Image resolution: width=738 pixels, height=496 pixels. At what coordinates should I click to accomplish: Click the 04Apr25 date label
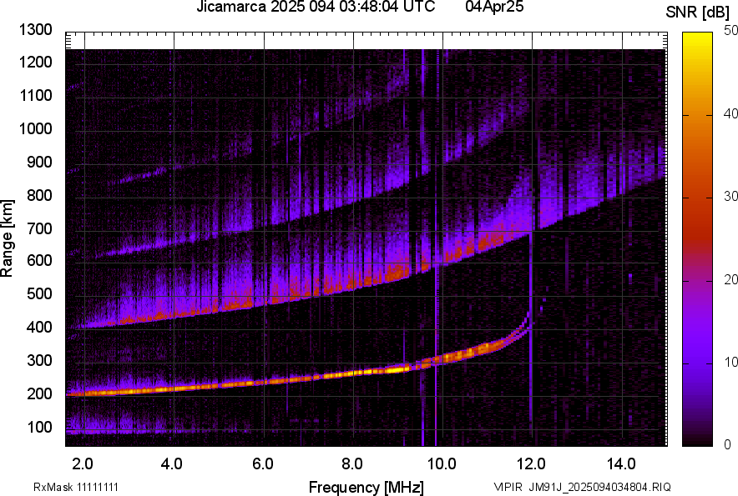(494, 7)
